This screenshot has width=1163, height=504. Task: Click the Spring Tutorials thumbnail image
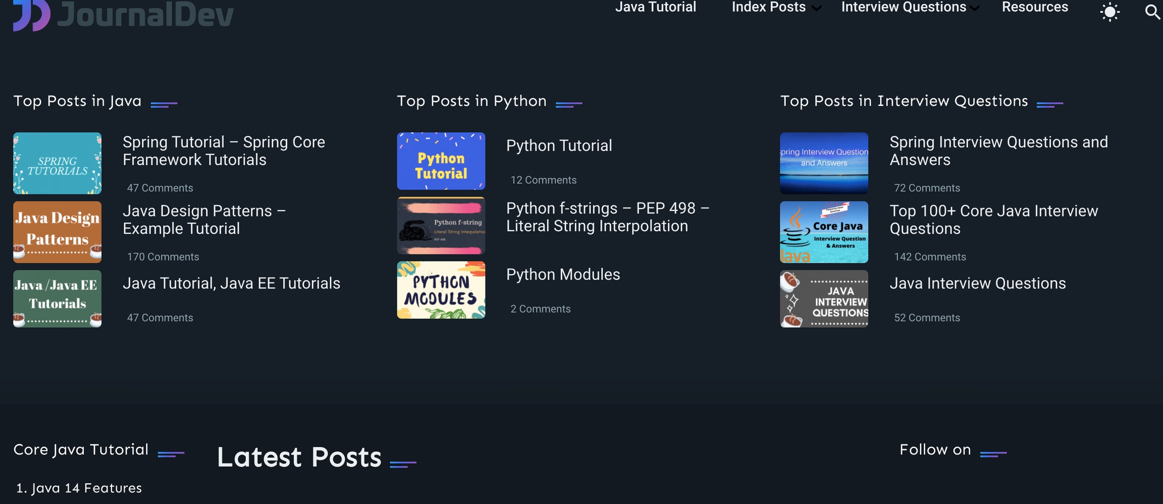pyautogui.click(x=58, y=163)
